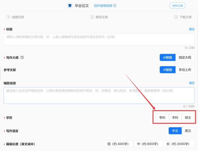Screen dimensions: 198x151
Task: Choose 中 (约8000字) article length
Action: coord(150,144)
